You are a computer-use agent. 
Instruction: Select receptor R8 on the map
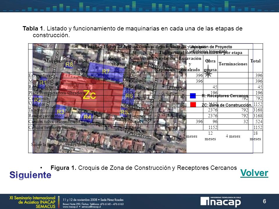pyautogui.click(x=69, y=64)
